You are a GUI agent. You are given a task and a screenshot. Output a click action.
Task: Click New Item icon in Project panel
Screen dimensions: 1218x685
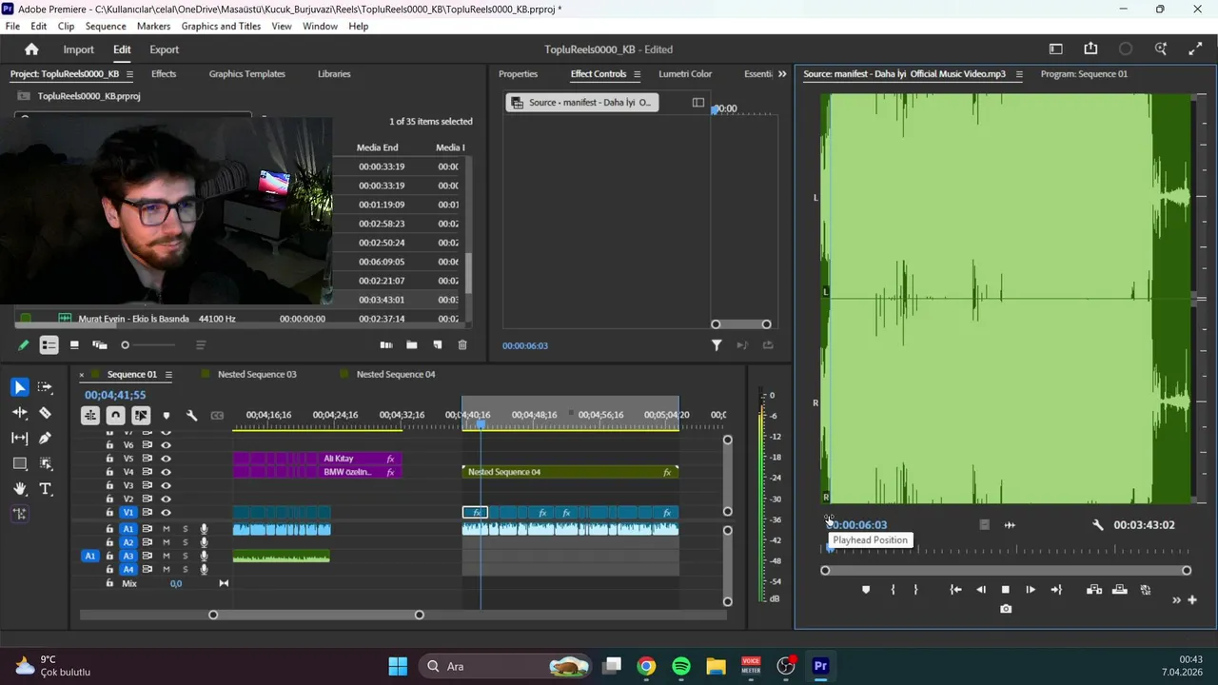tap(437, 345)
